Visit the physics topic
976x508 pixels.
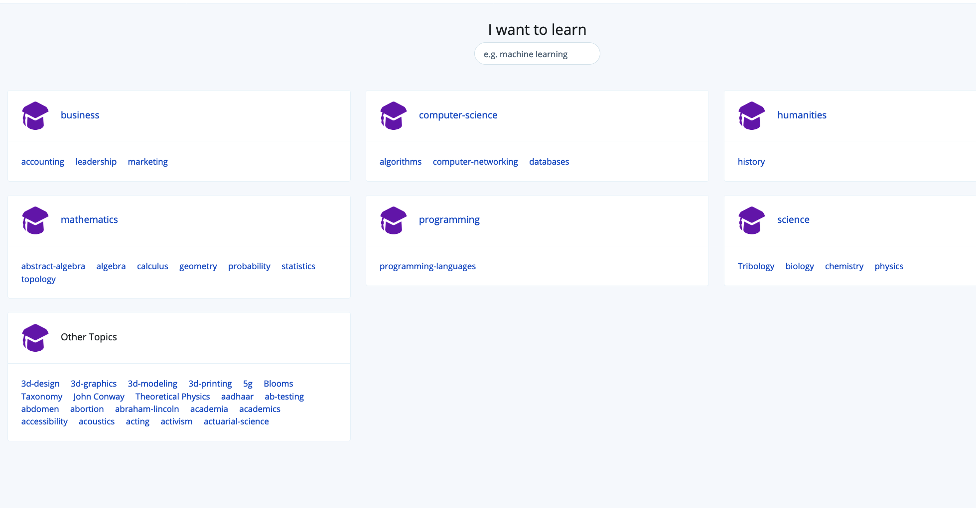[x=889, y=266]
